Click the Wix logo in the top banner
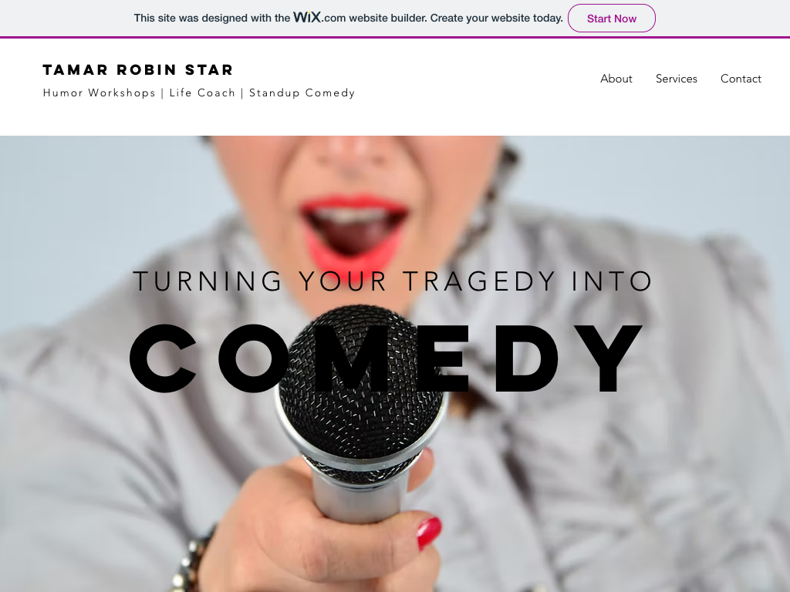This screenshot has height=592, width=790. [307, 17]
